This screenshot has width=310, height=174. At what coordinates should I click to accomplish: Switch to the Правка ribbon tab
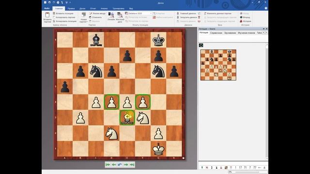point(71,9)
